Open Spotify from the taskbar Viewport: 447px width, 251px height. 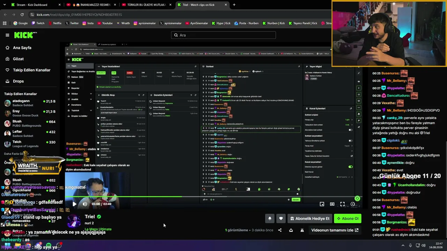49,246
